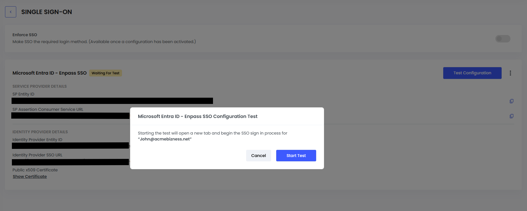Toggle the Enforce SSO switch
527x211 pixels.
tap(503, 39)
